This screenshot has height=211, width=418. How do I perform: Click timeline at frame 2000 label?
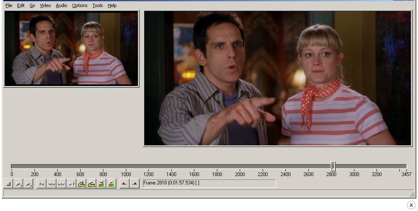tap(240, 174)
